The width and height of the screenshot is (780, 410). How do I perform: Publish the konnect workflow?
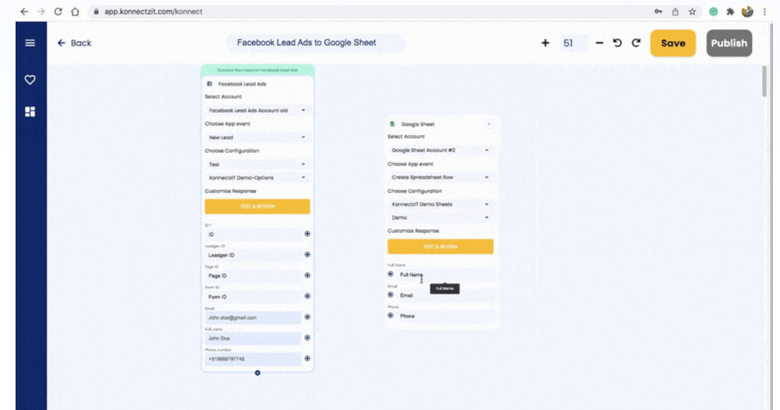[x=729, y=43]
